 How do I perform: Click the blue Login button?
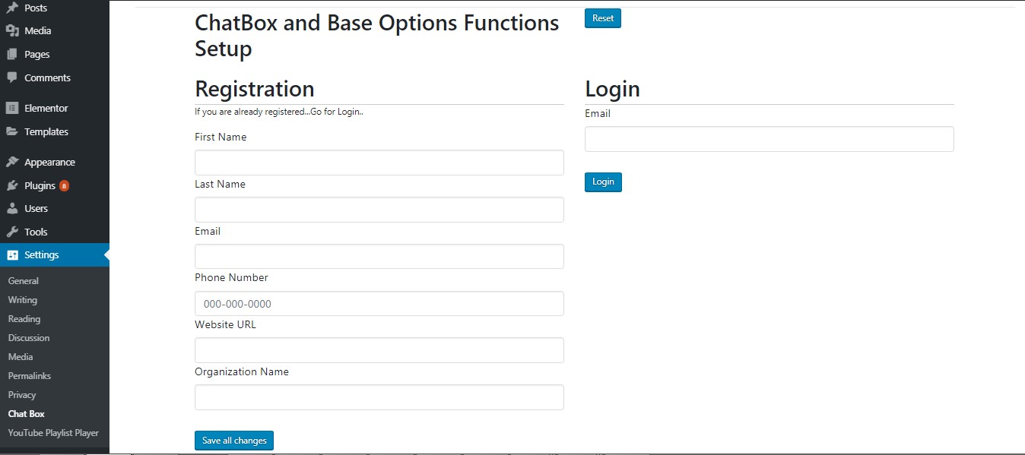click(x=603, y=182)
